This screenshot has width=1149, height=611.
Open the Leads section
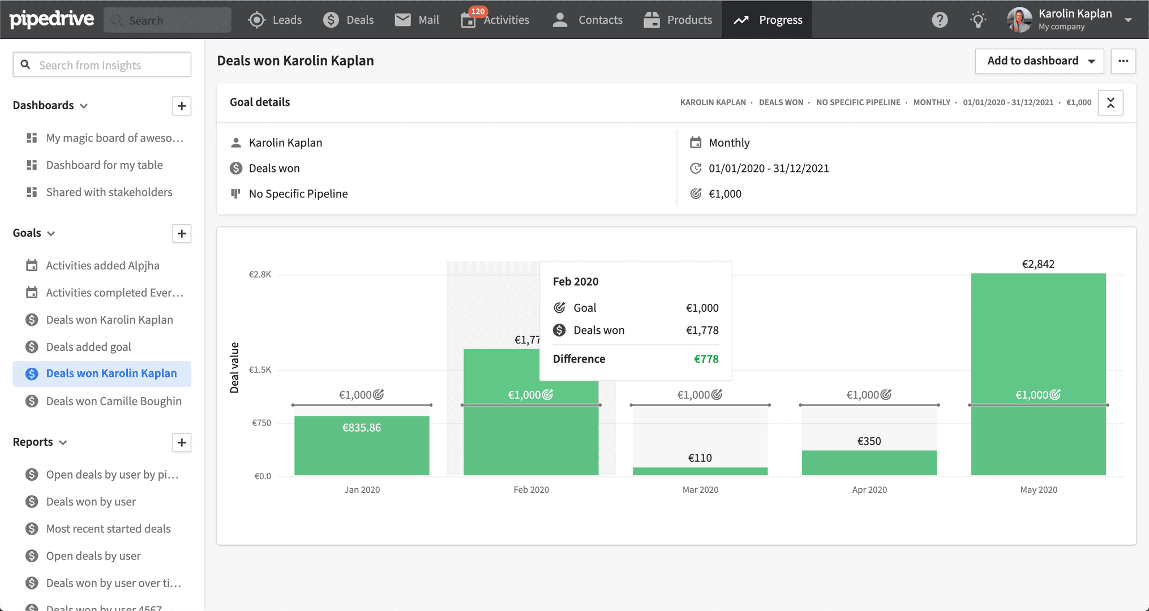(x=275, y=20)
